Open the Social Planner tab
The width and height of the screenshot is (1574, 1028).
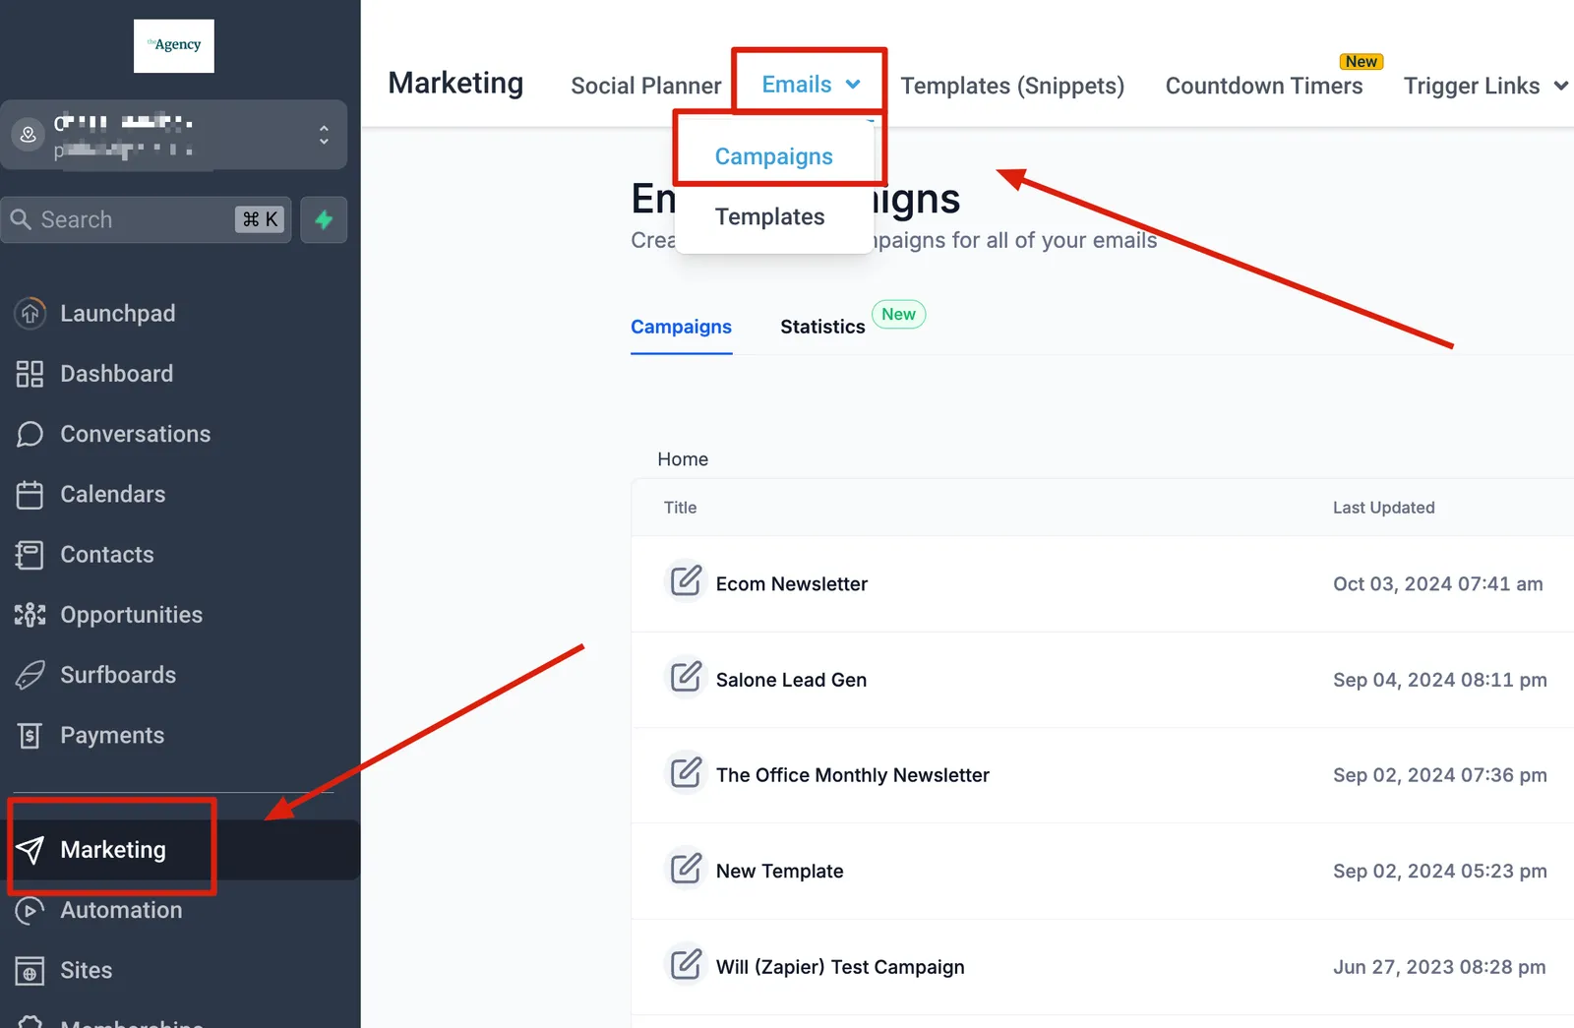(x=645, y=86)
